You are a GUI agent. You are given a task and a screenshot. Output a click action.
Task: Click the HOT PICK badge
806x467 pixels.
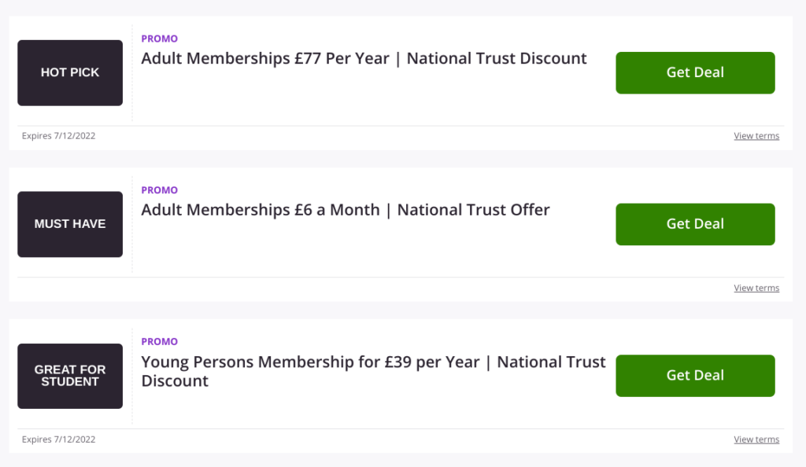70,73
